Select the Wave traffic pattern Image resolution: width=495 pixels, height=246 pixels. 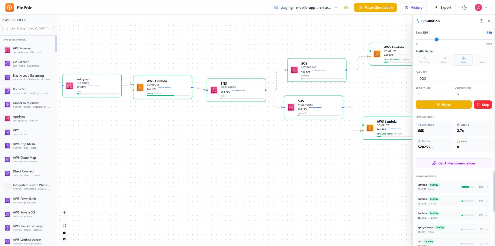(x=482, y=60)
